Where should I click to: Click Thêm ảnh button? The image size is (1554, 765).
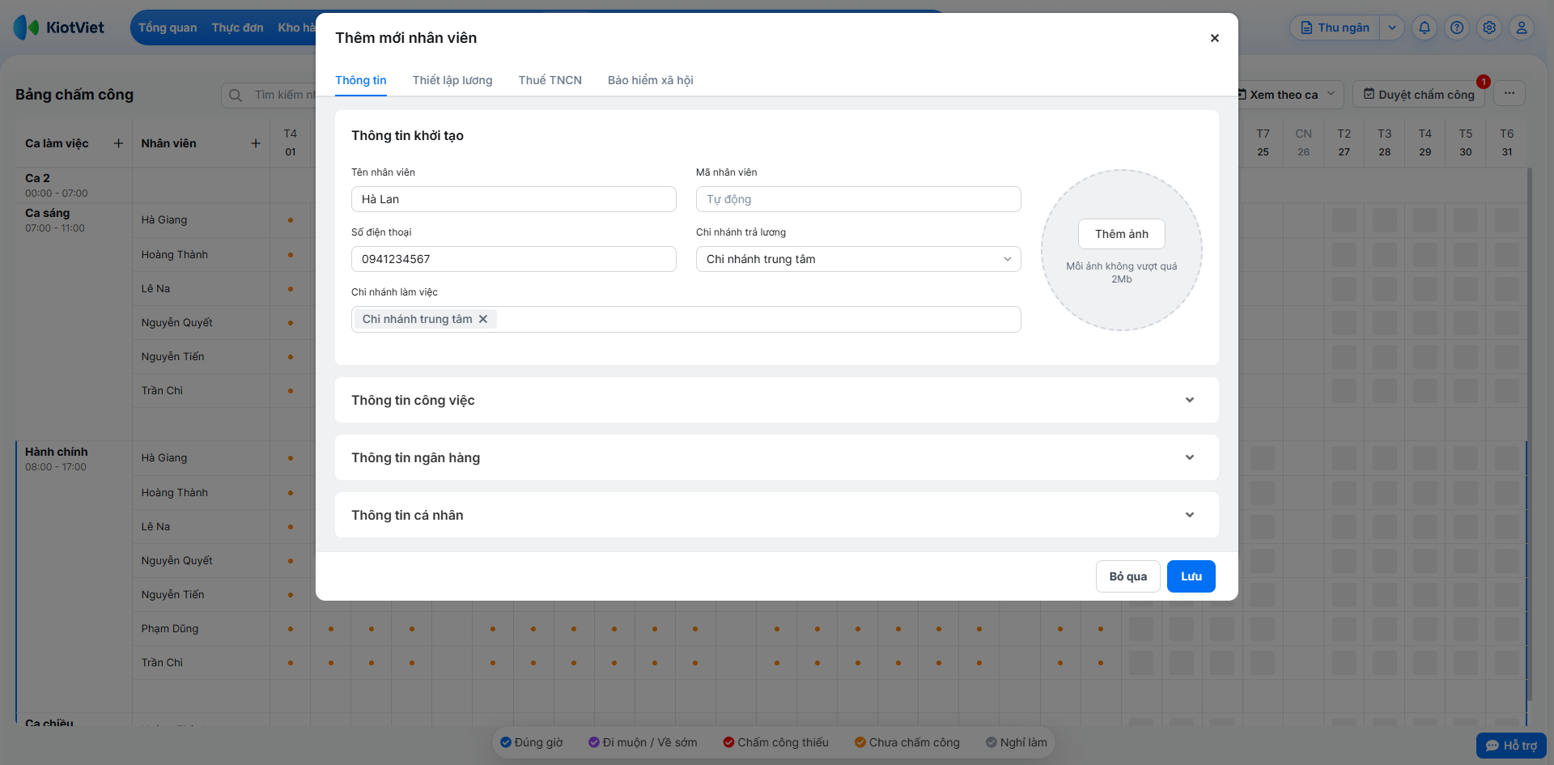pos(1122,234)
